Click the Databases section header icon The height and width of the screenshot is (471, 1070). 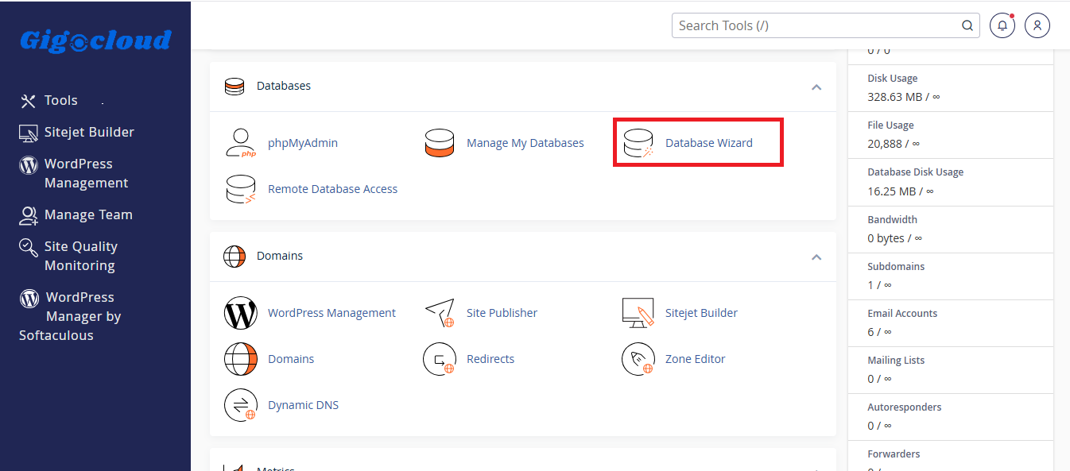coord(235,87)
